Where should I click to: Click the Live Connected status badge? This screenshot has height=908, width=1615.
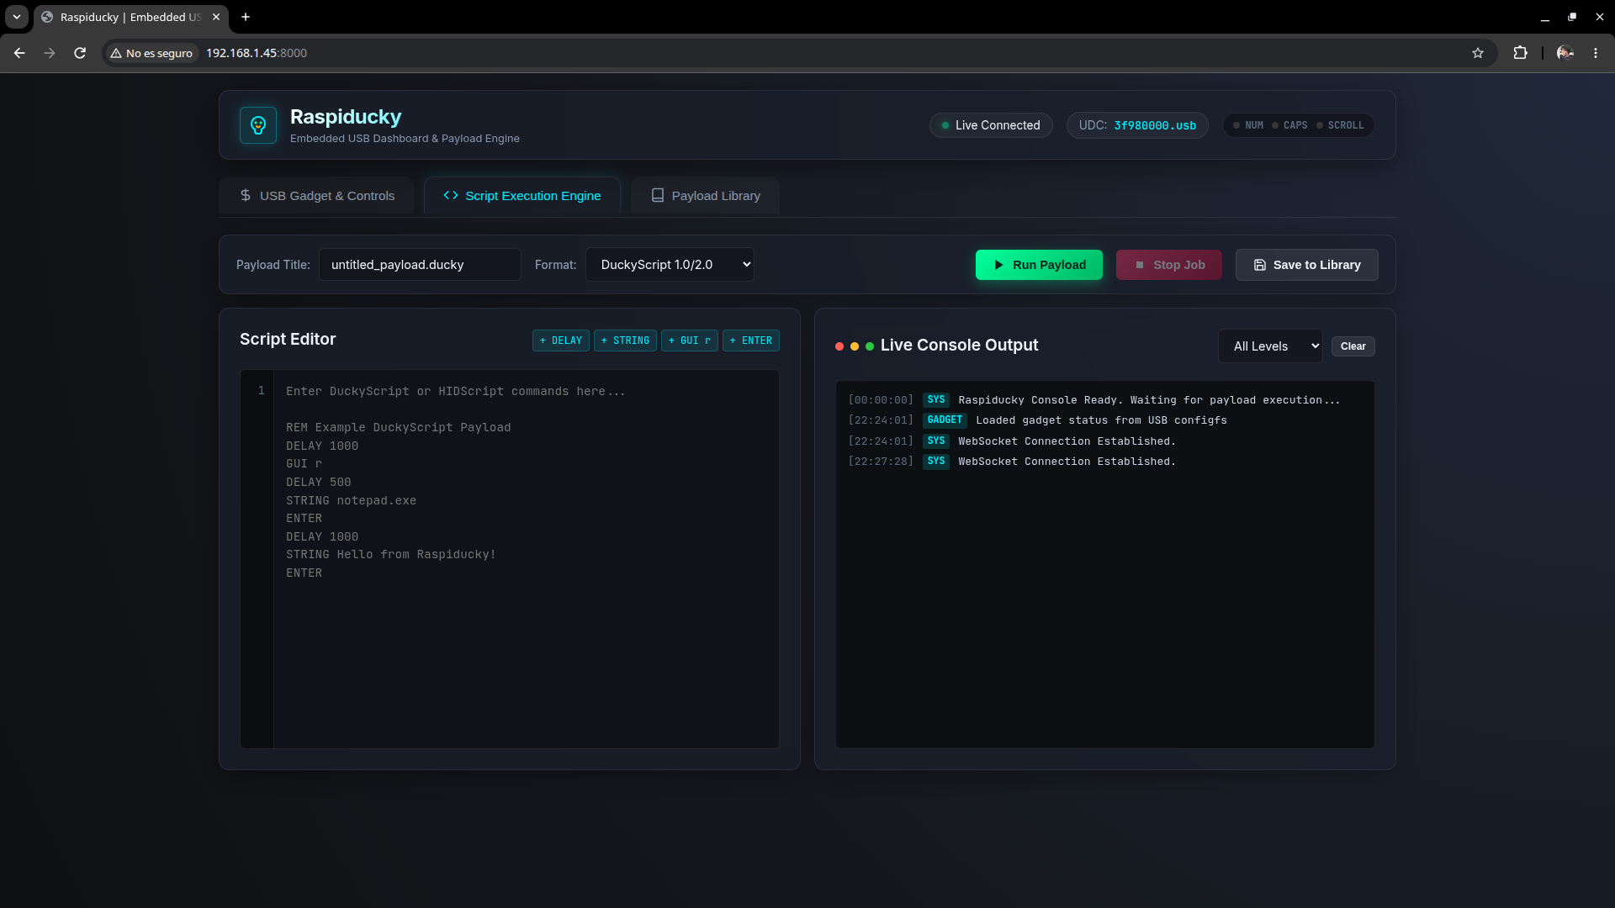[x=991, y=125]
